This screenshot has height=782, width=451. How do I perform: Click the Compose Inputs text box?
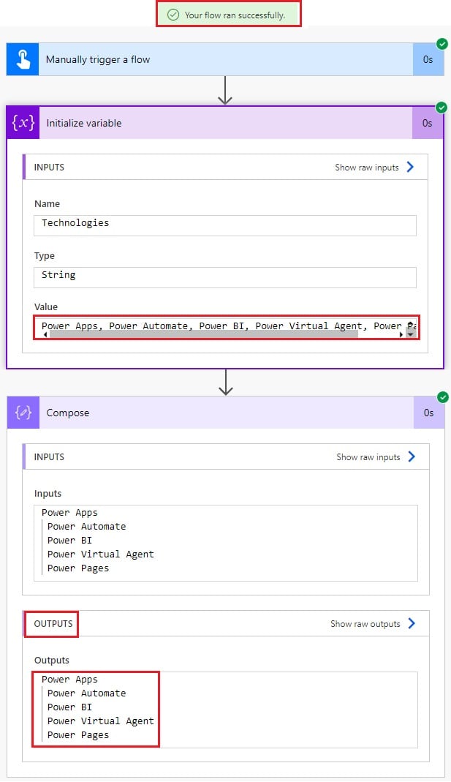tap(226, 543)
